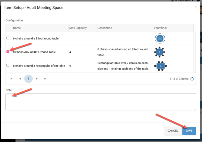The width and height of the screenshot is (202, 142).
Task: Click into the Note text area
Action: pos(101,102)
